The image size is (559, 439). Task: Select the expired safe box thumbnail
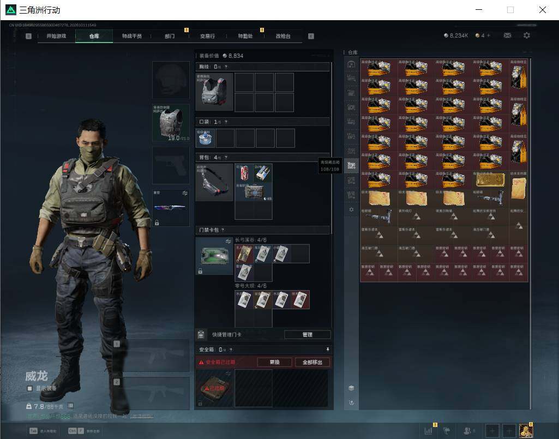214,388
